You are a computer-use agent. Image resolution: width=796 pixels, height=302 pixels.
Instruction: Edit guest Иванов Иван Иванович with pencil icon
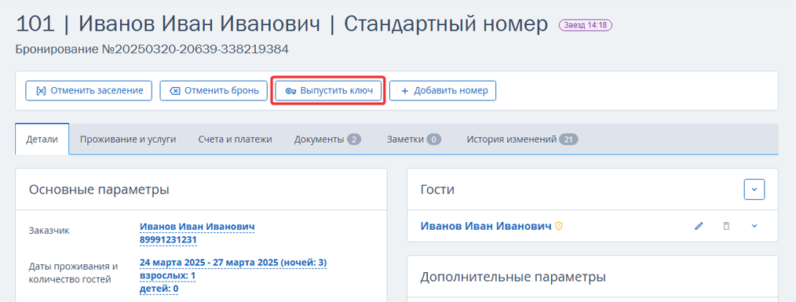(699, 226)
